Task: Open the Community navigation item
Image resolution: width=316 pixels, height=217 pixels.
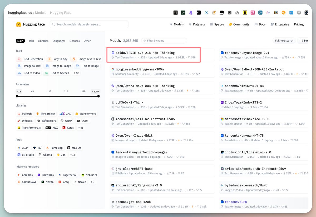Action: pyautogui.click(x=239, y=24)
